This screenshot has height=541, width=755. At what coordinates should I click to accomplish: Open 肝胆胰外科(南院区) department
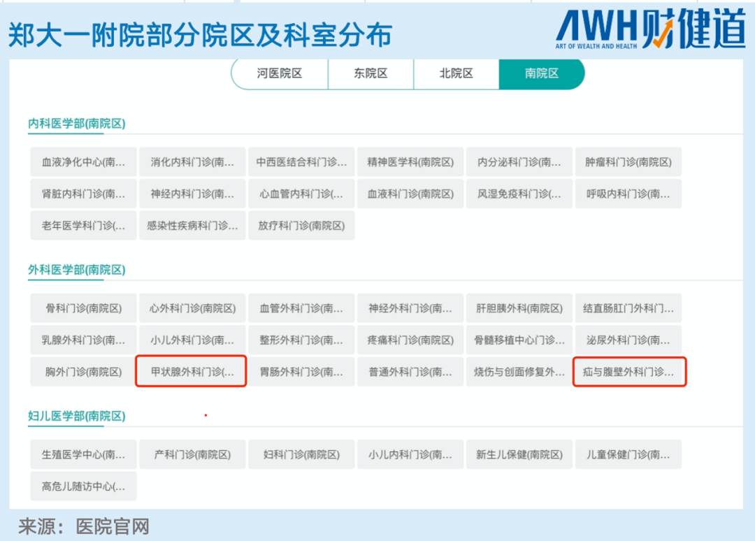point(519,308)
